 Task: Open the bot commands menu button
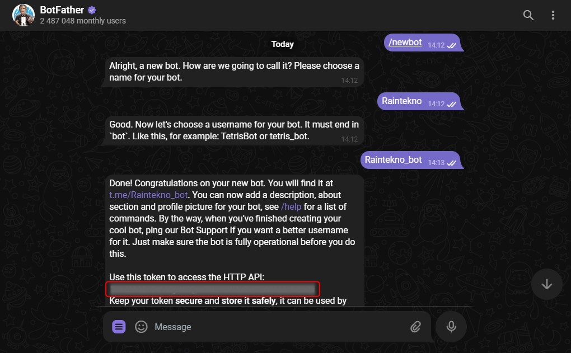coord(119,327)
